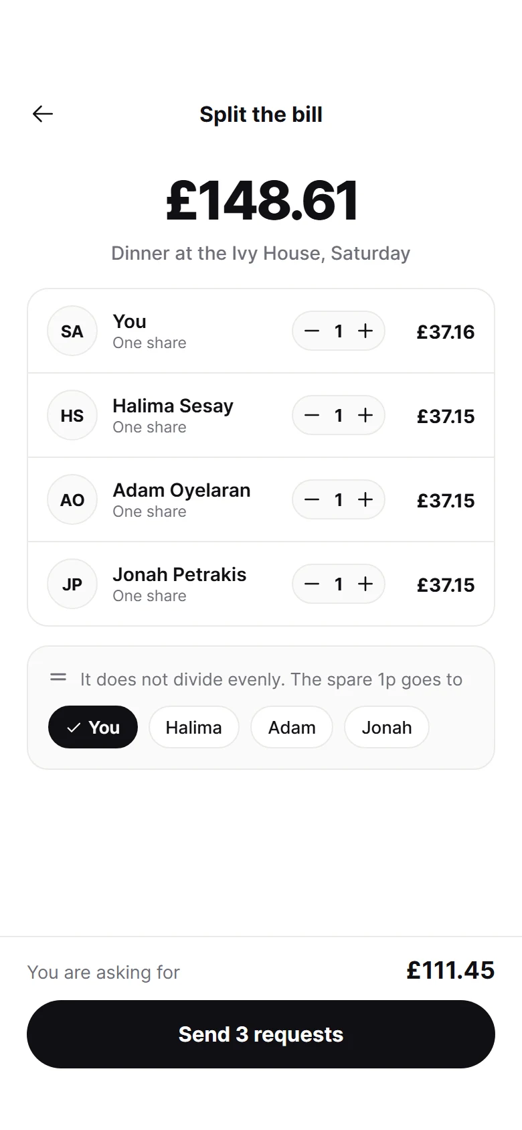Go back using the arrow icon
522x1130 pixels.
[x=43, y=114]
